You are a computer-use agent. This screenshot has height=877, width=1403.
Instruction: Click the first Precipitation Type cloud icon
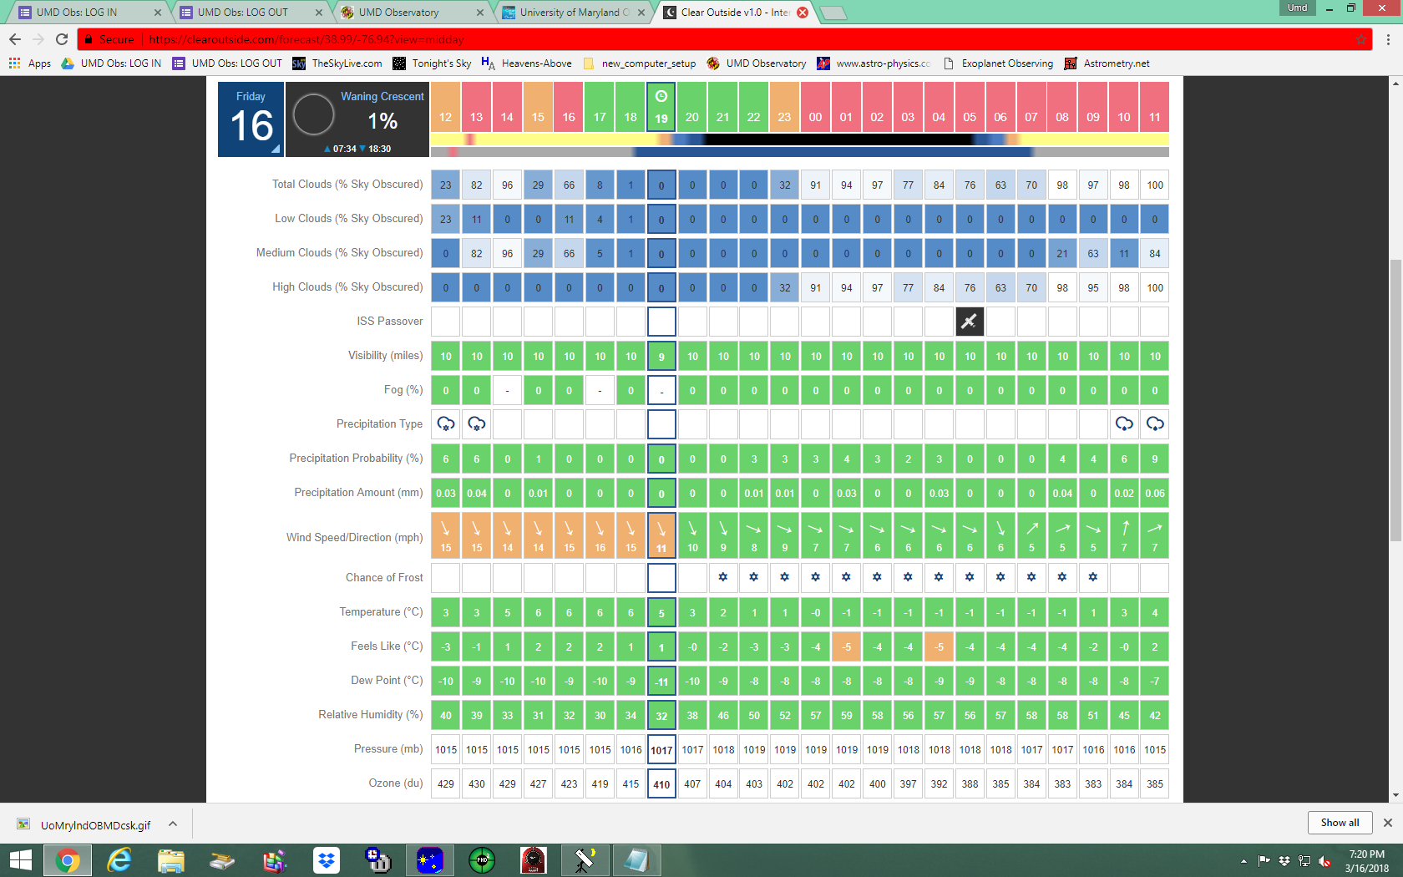[x=446, y=424]
